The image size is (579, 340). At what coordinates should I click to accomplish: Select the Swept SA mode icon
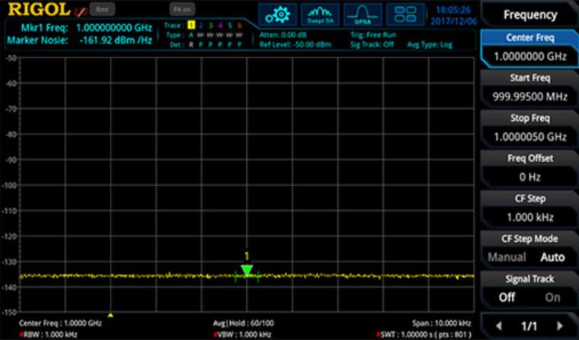320,14
